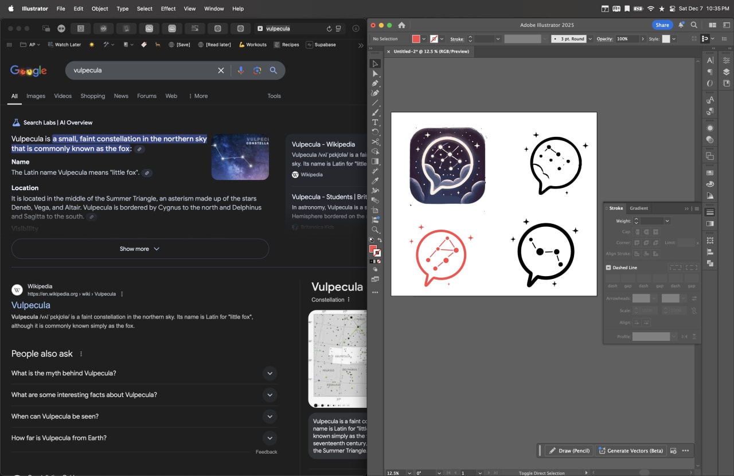Screen dimensions: 734x476
Task: Open the Vulpecula Wikipedia link
Action: 30,305
